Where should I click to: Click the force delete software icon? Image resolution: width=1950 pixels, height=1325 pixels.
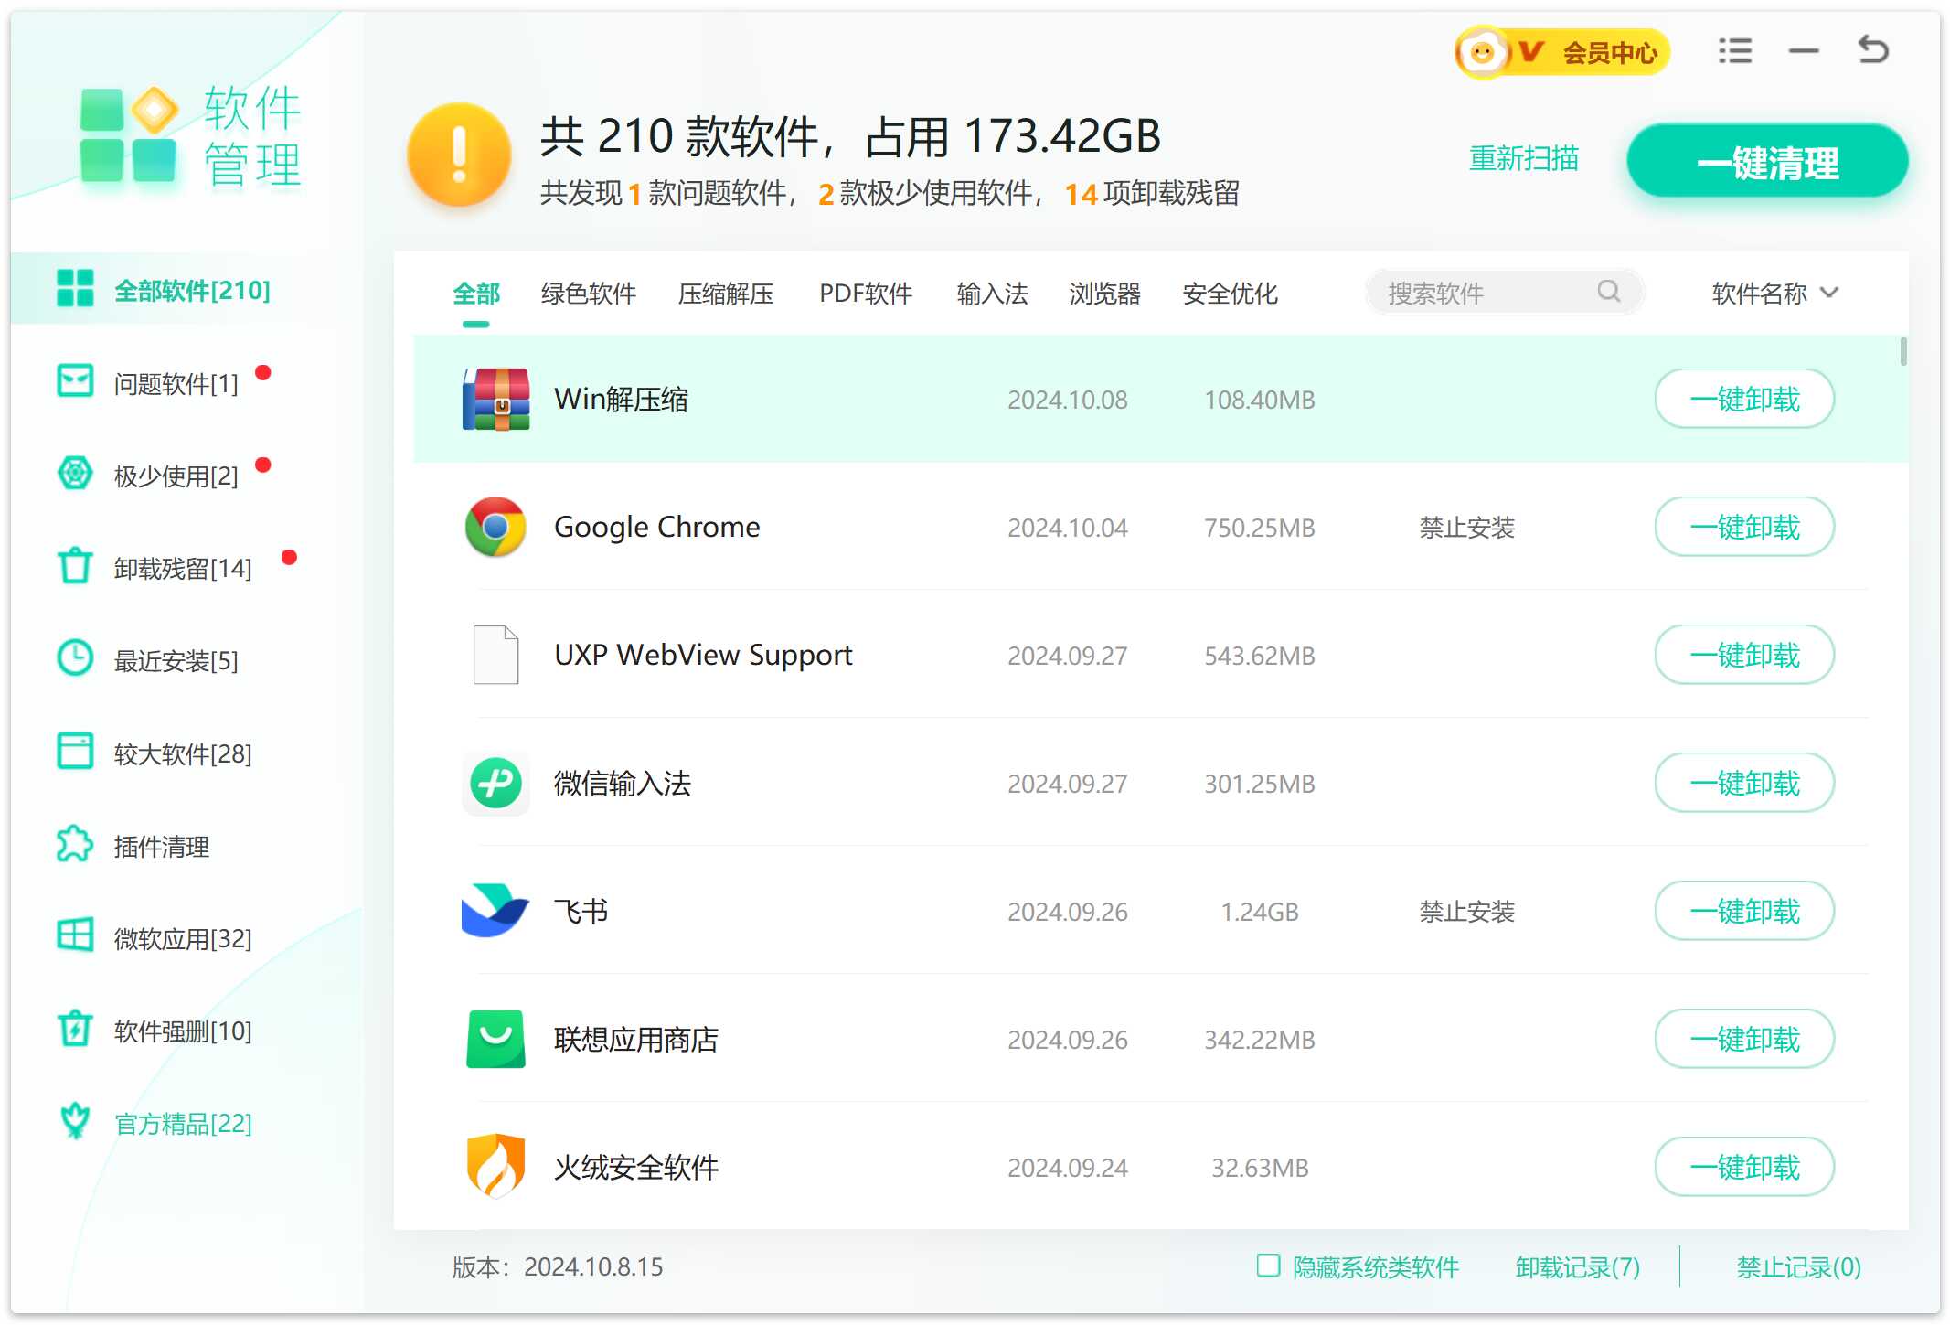[x=75, y=1029]
